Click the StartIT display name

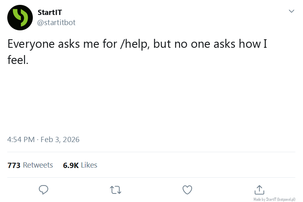pyautogui.click(x=49, y=13)
